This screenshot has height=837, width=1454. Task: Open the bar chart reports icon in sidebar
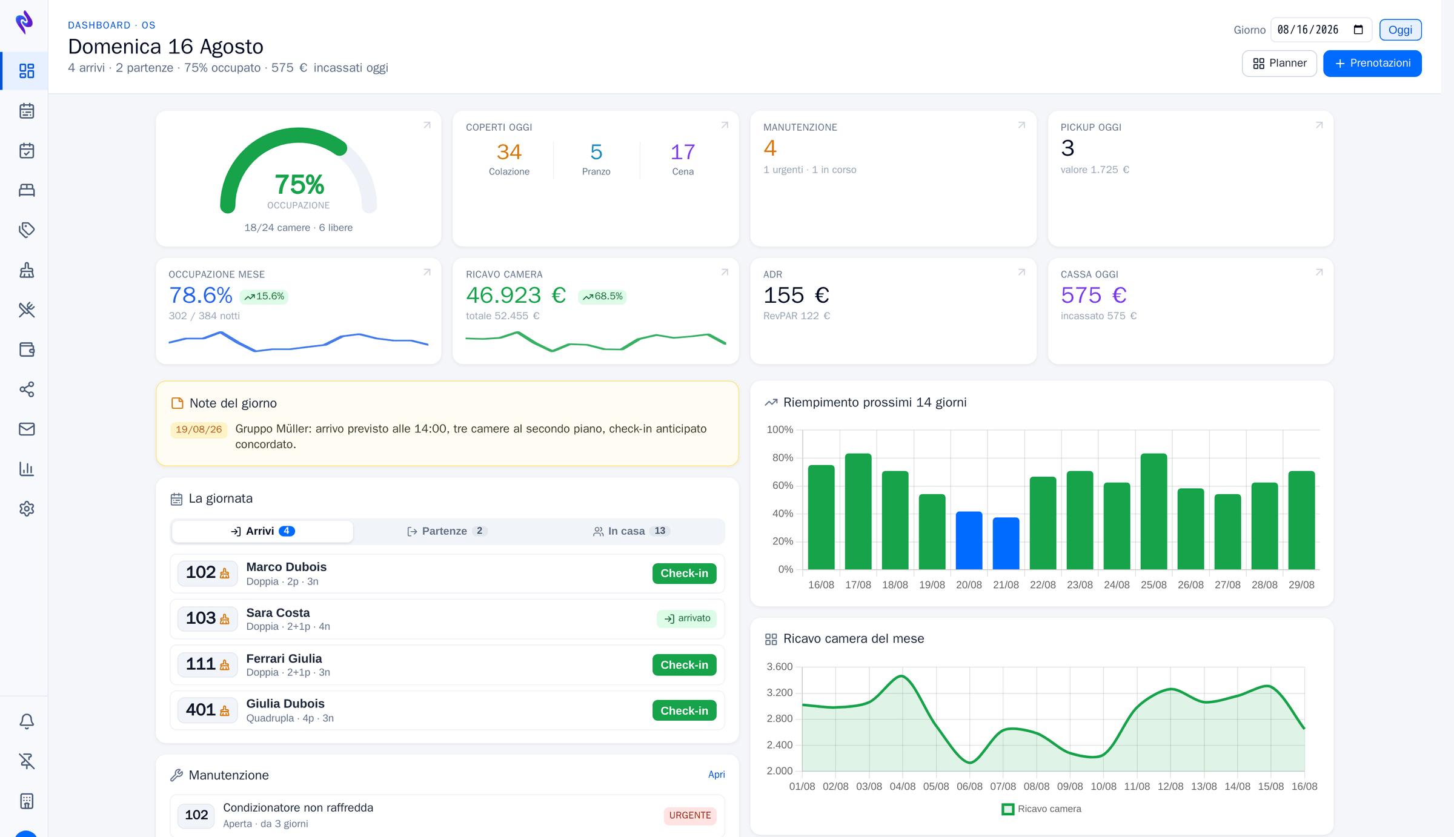(27, 469)
